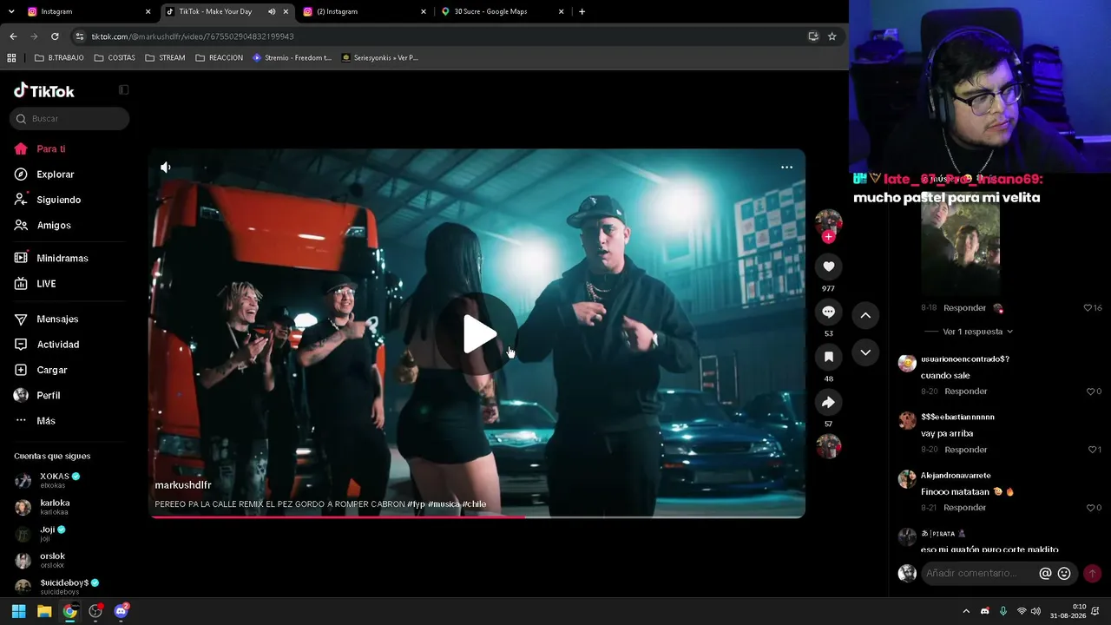Post the comment with the red arrow button
Viewport: 1111px width, 625px height.
[1092, 573]
